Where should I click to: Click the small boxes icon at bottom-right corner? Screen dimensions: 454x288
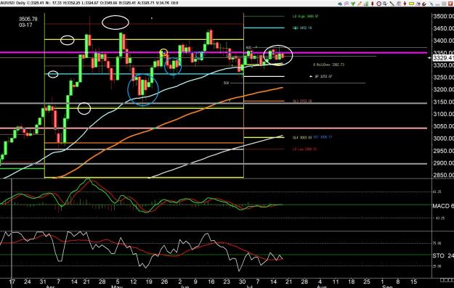[447, 280]
